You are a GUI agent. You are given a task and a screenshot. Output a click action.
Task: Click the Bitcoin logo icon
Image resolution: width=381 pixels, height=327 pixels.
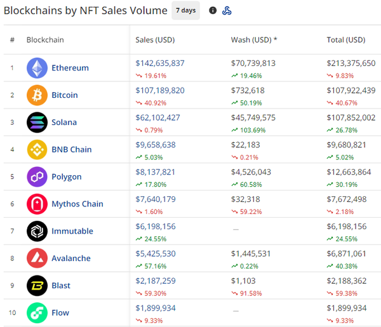(x=37, y=95)
